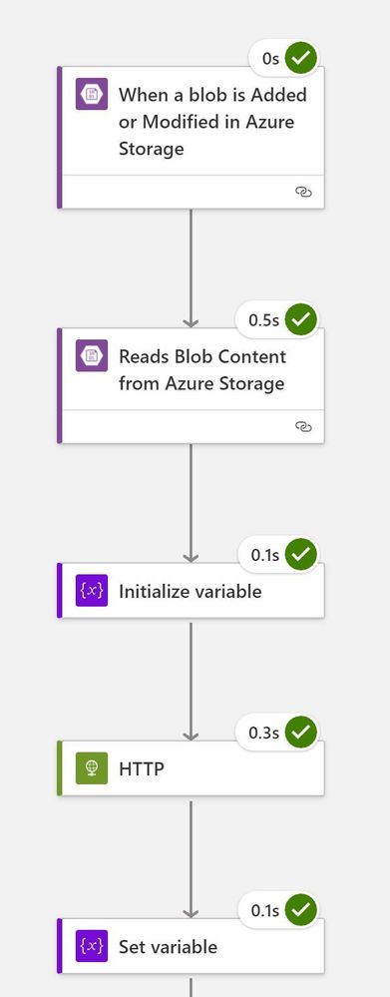Select the Initialize variable action card

point(191,591)
